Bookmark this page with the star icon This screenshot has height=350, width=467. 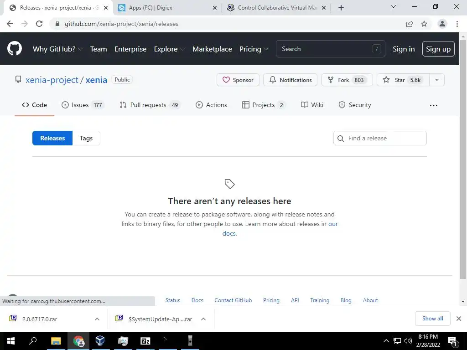point(424,24)
